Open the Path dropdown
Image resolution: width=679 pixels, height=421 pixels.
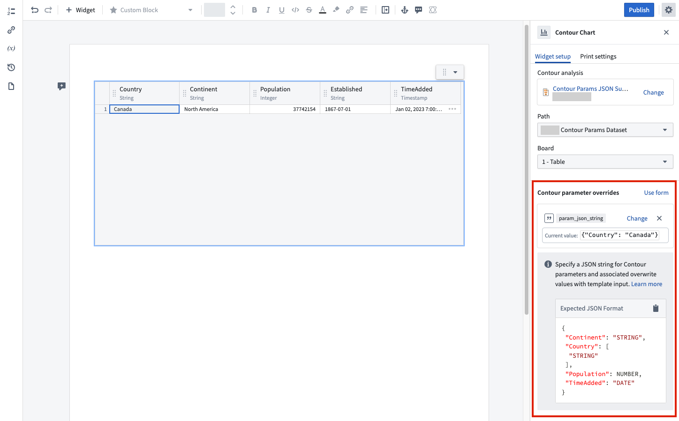605,130
